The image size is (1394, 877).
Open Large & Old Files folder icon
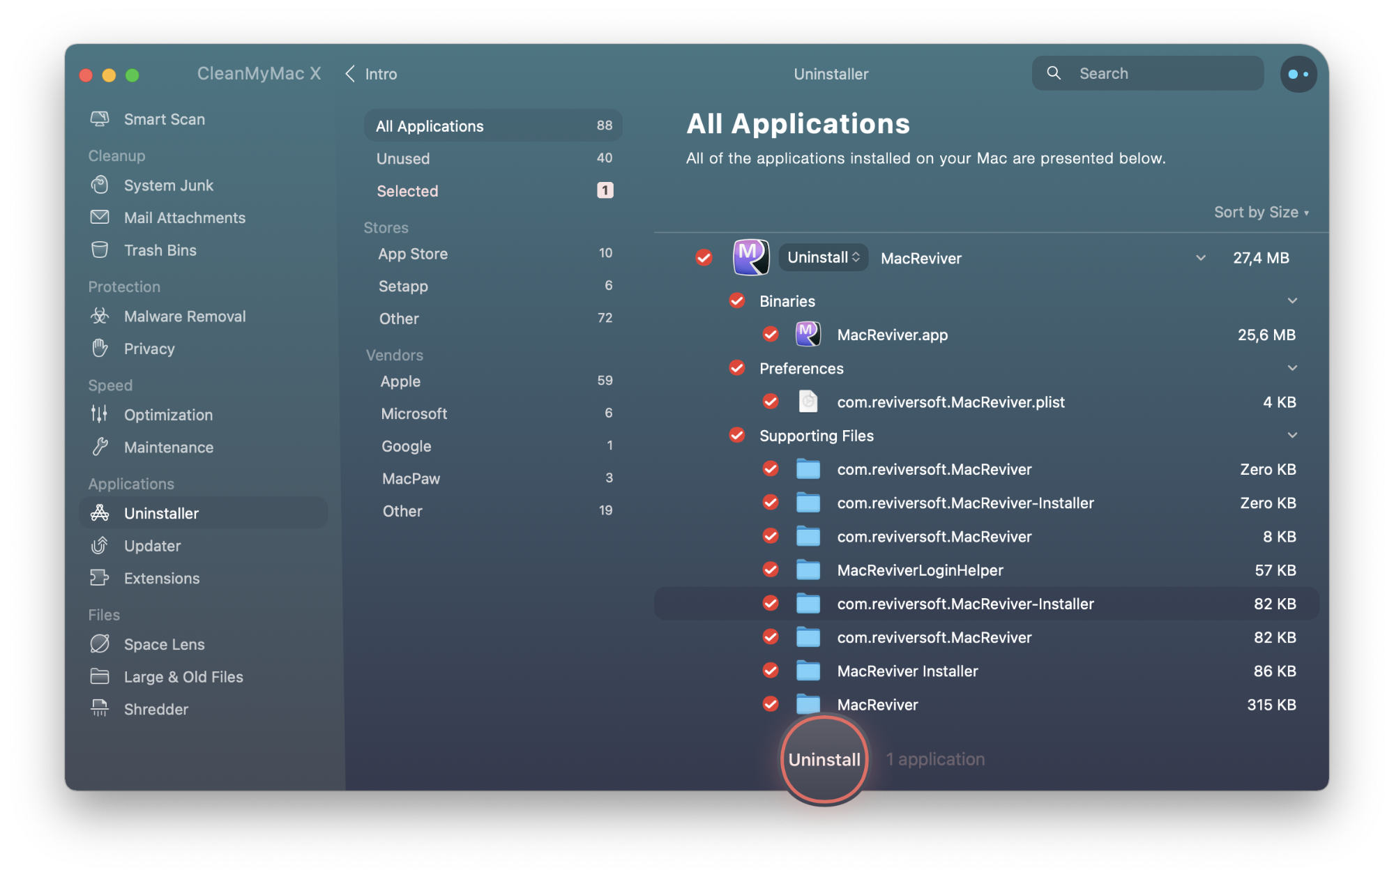(x=100, y=676)
